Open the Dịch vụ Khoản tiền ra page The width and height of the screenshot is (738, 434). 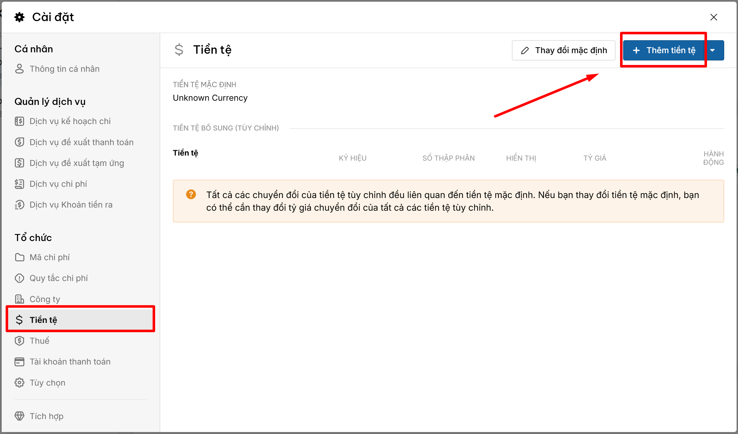point(71,205)
